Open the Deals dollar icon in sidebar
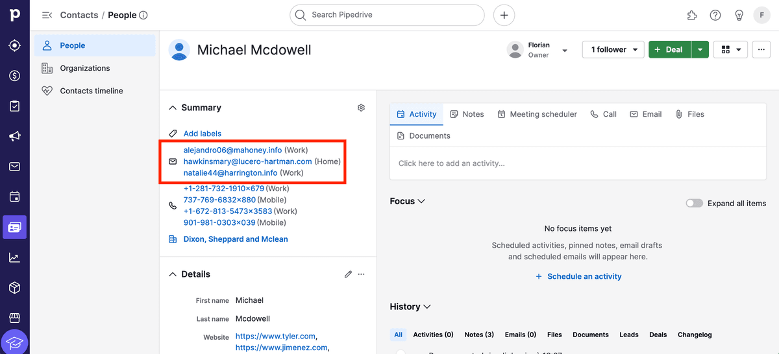This screenshot has height=354, width=779. 14,76
